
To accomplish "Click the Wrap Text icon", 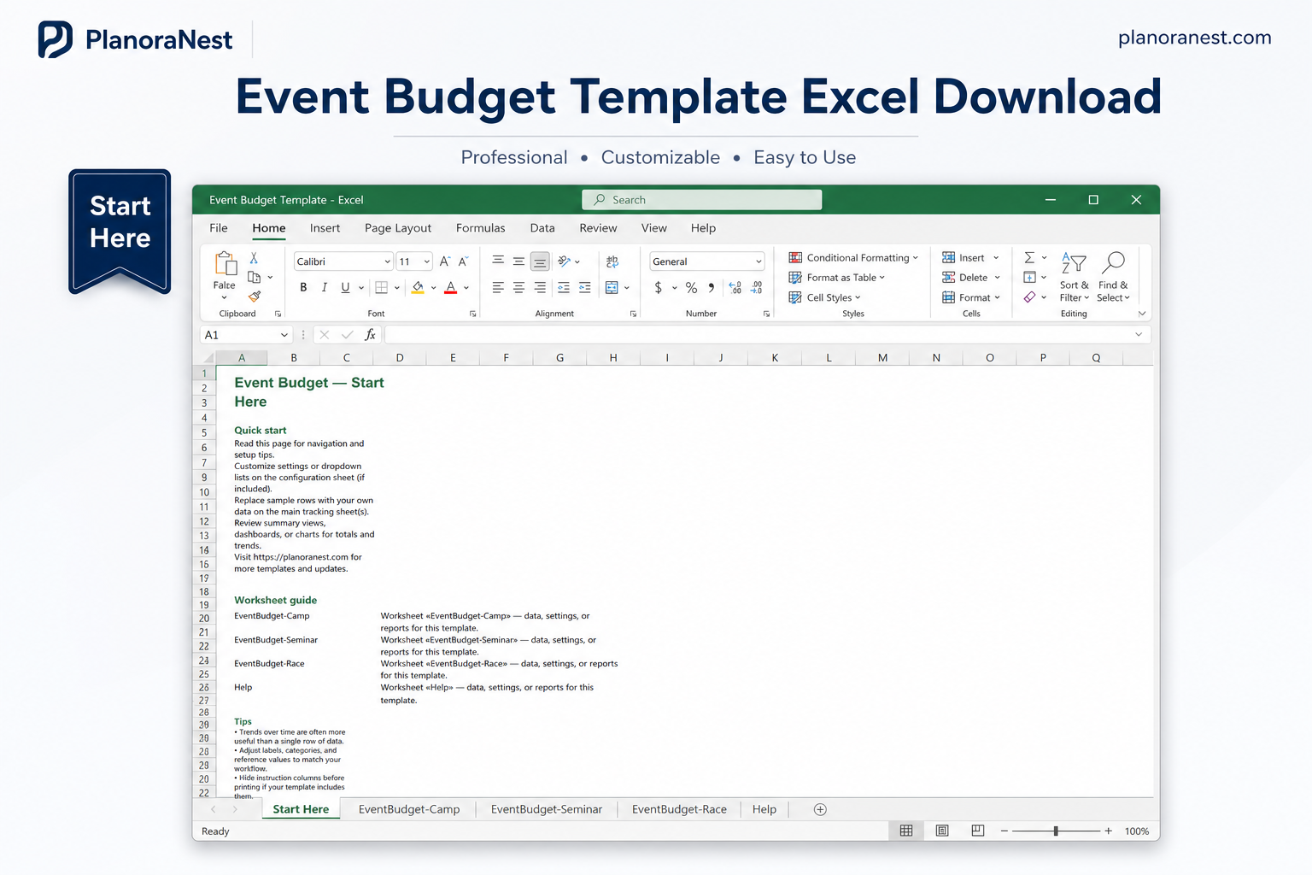I will (612, 261).
